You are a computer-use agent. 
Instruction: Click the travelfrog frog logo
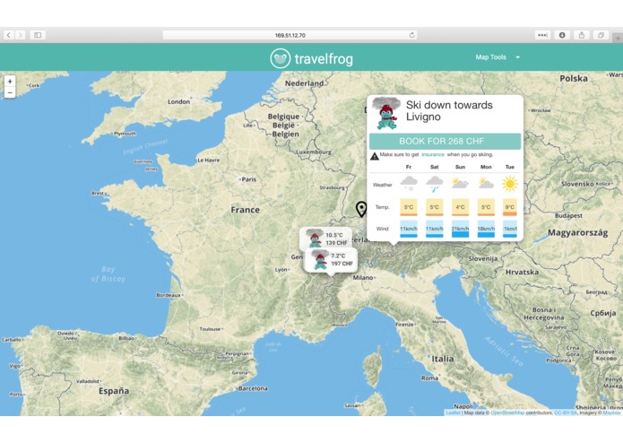[x=280, y=58]
